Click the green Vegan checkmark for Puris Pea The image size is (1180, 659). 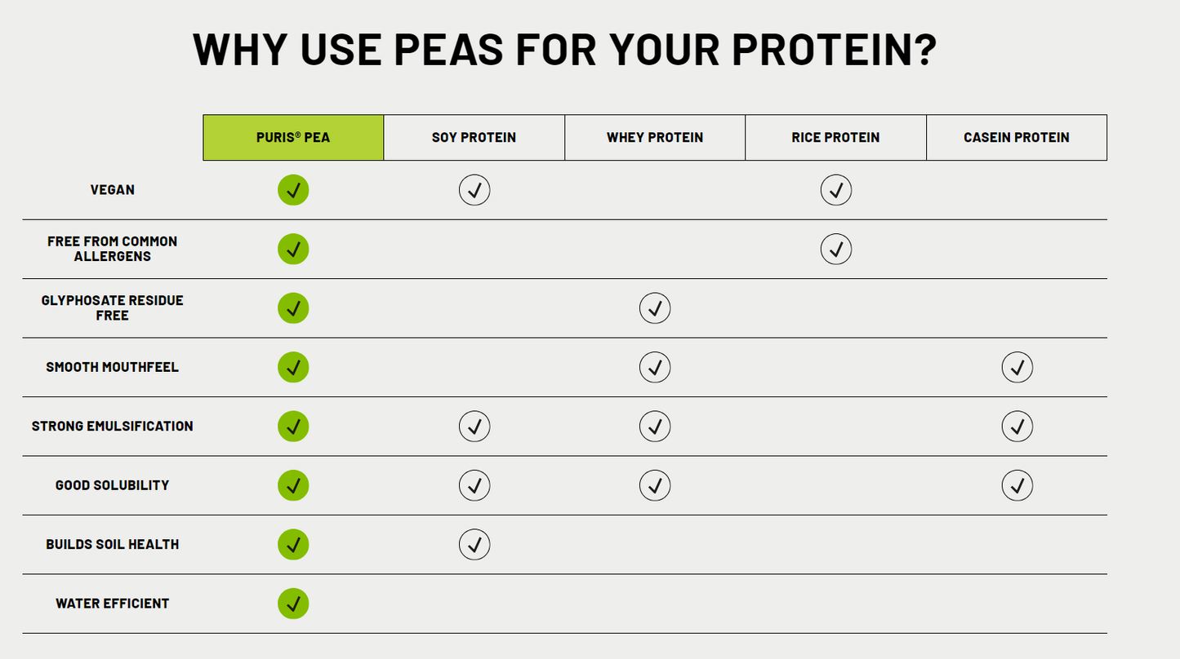click(x=293, y=190)
